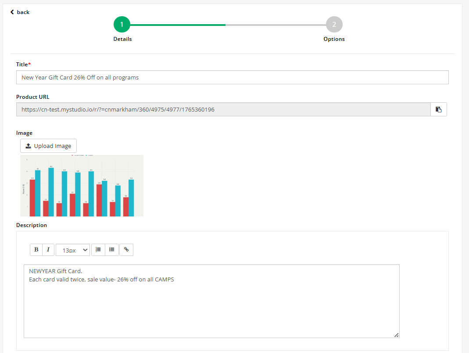Insert a bulleted list in description
The image size is (469, 353).
point(112,249)
